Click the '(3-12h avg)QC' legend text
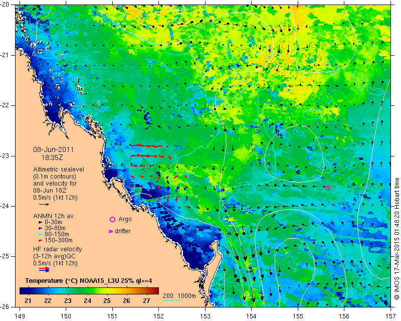Screen dimensions: 401x321 tap(54, 256)
